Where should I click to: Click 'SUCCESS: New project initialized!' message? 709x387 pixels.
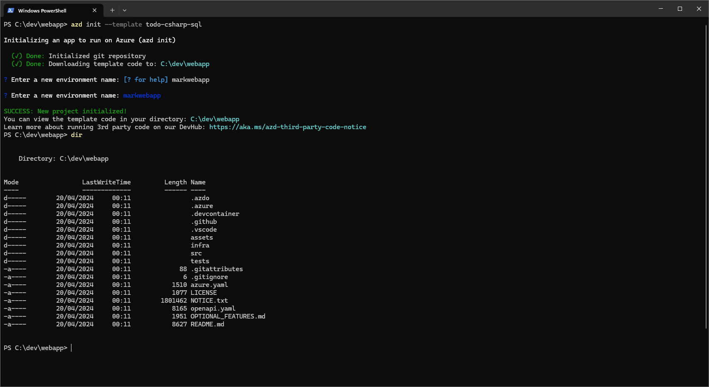pos(65,111)
